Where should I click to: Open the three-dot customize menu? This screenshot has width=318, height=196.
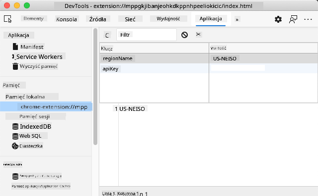click(308, 19)
